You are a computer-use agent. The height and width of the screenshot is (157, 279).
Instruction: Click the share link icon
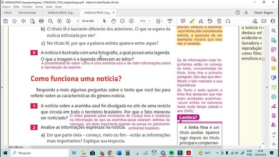(255, 21)
